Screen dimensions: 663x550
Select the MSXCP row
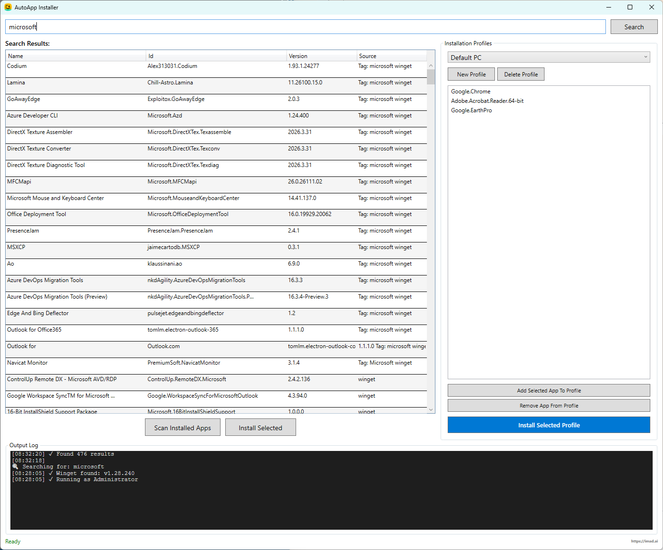[x=216, y=250]
